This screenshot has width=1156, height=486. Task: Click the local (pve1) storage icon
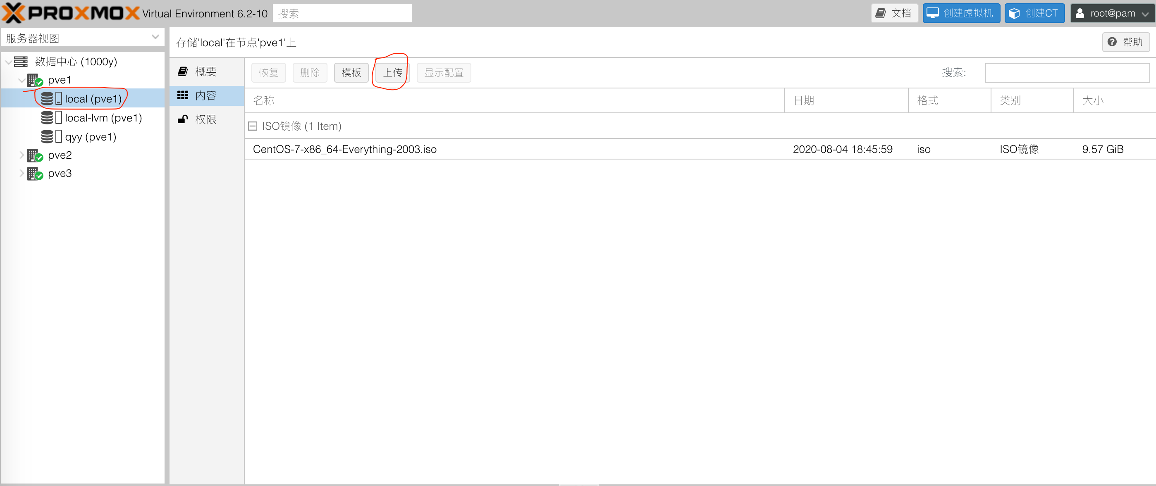[51, 99]
